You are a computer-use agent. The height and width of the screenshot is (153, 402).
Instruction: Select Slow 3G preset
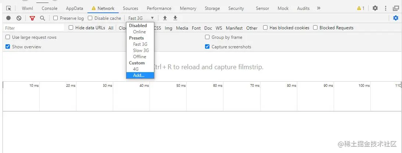141,51
